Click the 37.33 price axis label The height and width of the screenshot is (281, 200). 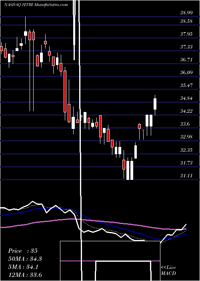(186, 47)
